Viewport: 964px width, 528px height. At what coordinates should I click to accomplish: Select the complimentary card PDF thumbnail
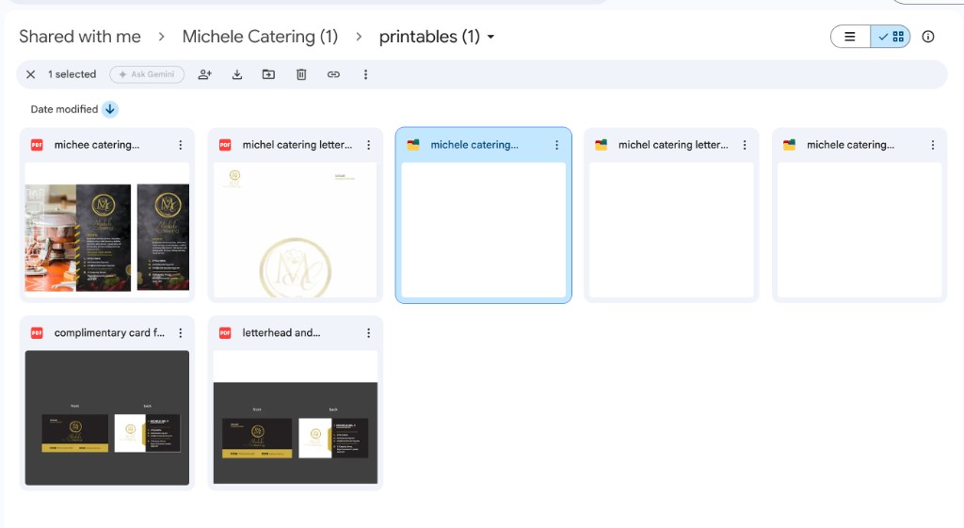[107, 418]
